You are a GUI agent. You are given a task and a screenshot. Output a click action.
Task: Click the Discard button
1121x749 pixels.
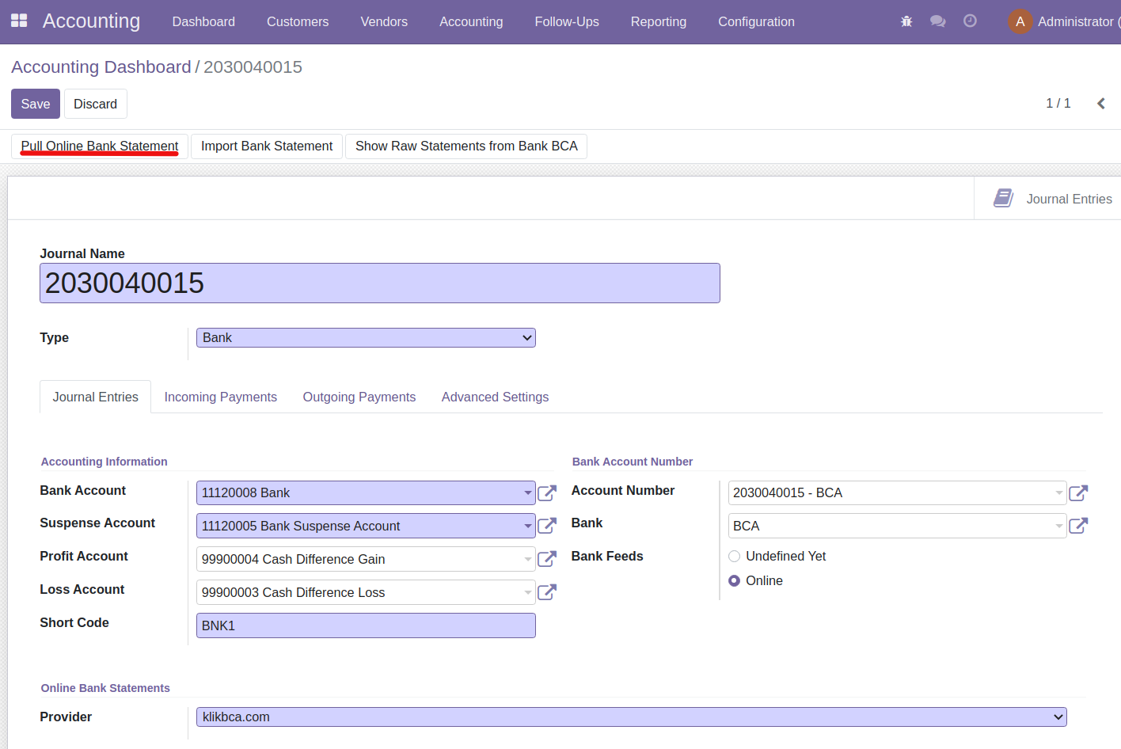(96, 104)
